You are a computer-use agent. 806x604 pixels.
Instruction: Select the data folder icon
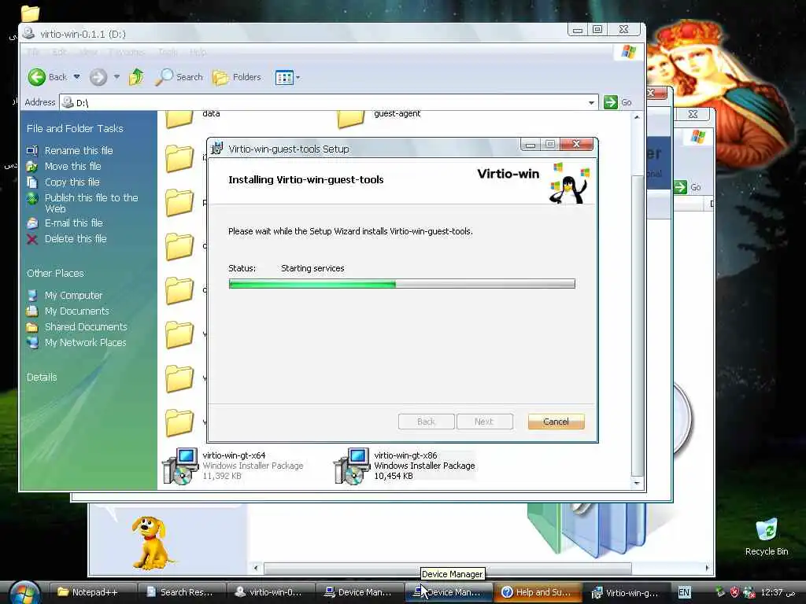click(179, 119)
